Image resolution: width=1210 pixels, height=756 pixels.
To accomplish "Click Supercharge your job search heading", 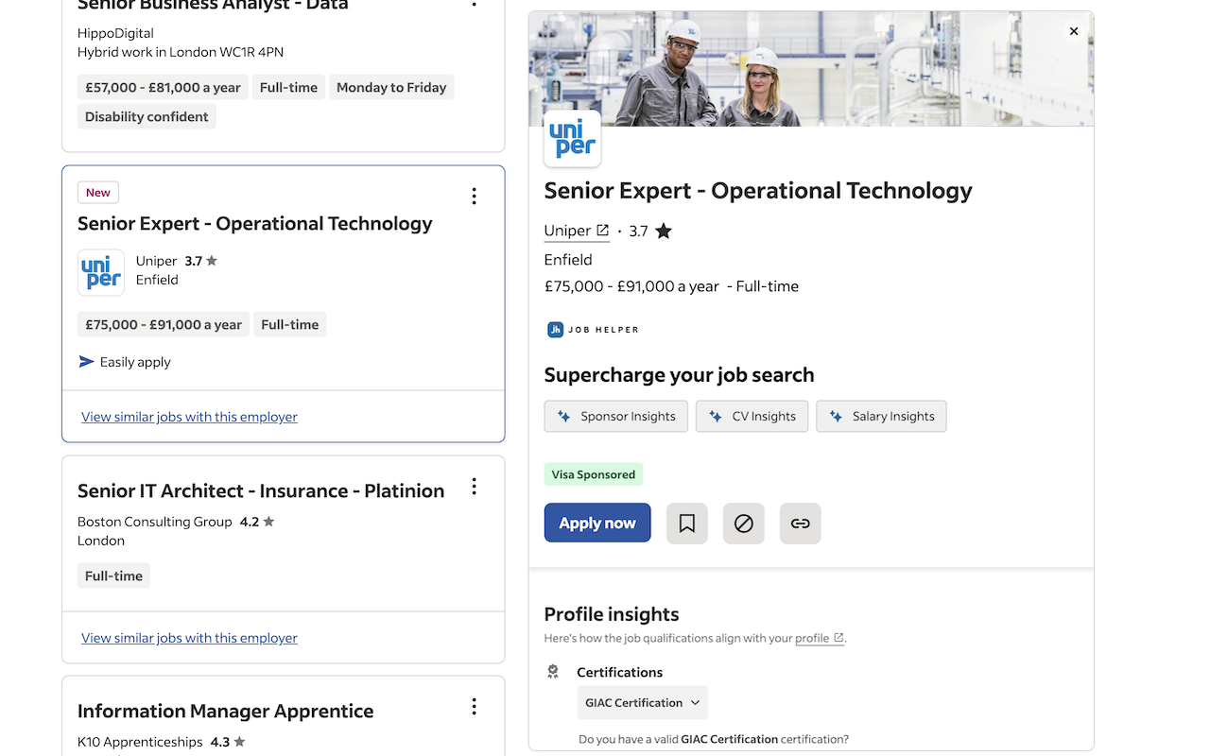I will pos(679,375).
